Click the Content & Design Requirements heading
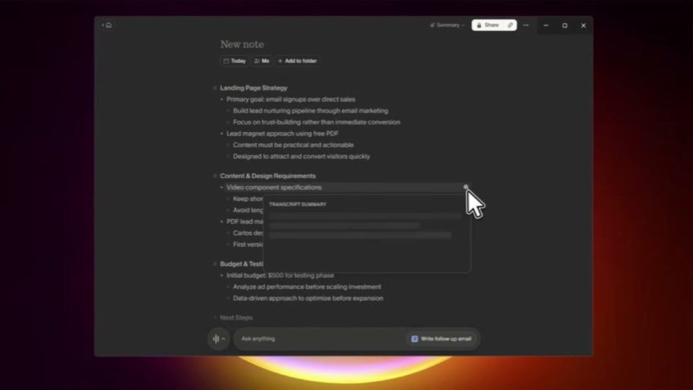 tap(268, 176)
